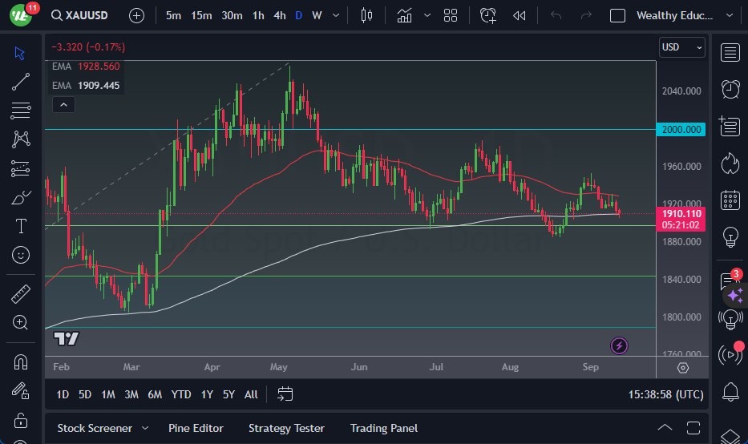Open the Strategy Tester tab

[286, 428]
